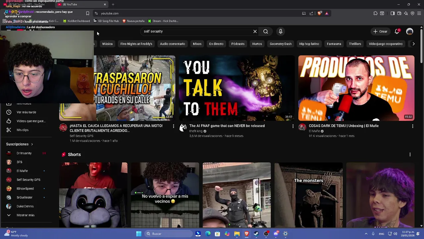Viewport: 424px width, 239px height.
Task: Open a new browser tab with plus
Action: tap(113, 4)
